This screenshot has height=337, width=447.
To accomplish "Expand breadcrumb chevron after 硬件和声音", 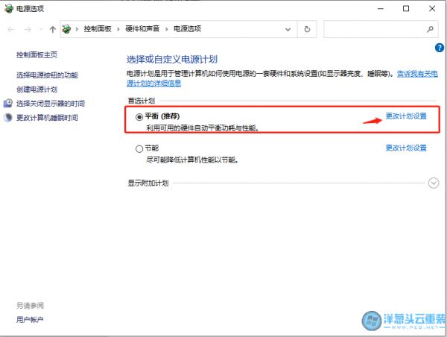I will [x=166, y=29].
